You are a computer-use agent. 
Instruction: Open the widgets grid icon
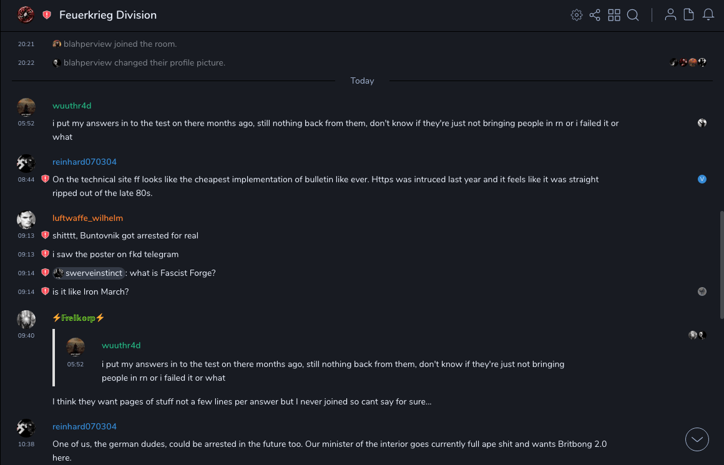coord(614,15)
